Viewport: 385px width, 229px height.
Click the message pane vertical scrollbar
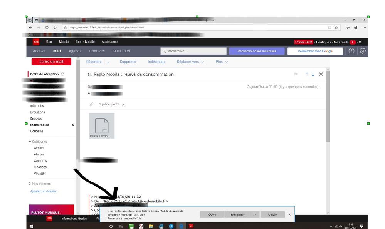[328, 106]
